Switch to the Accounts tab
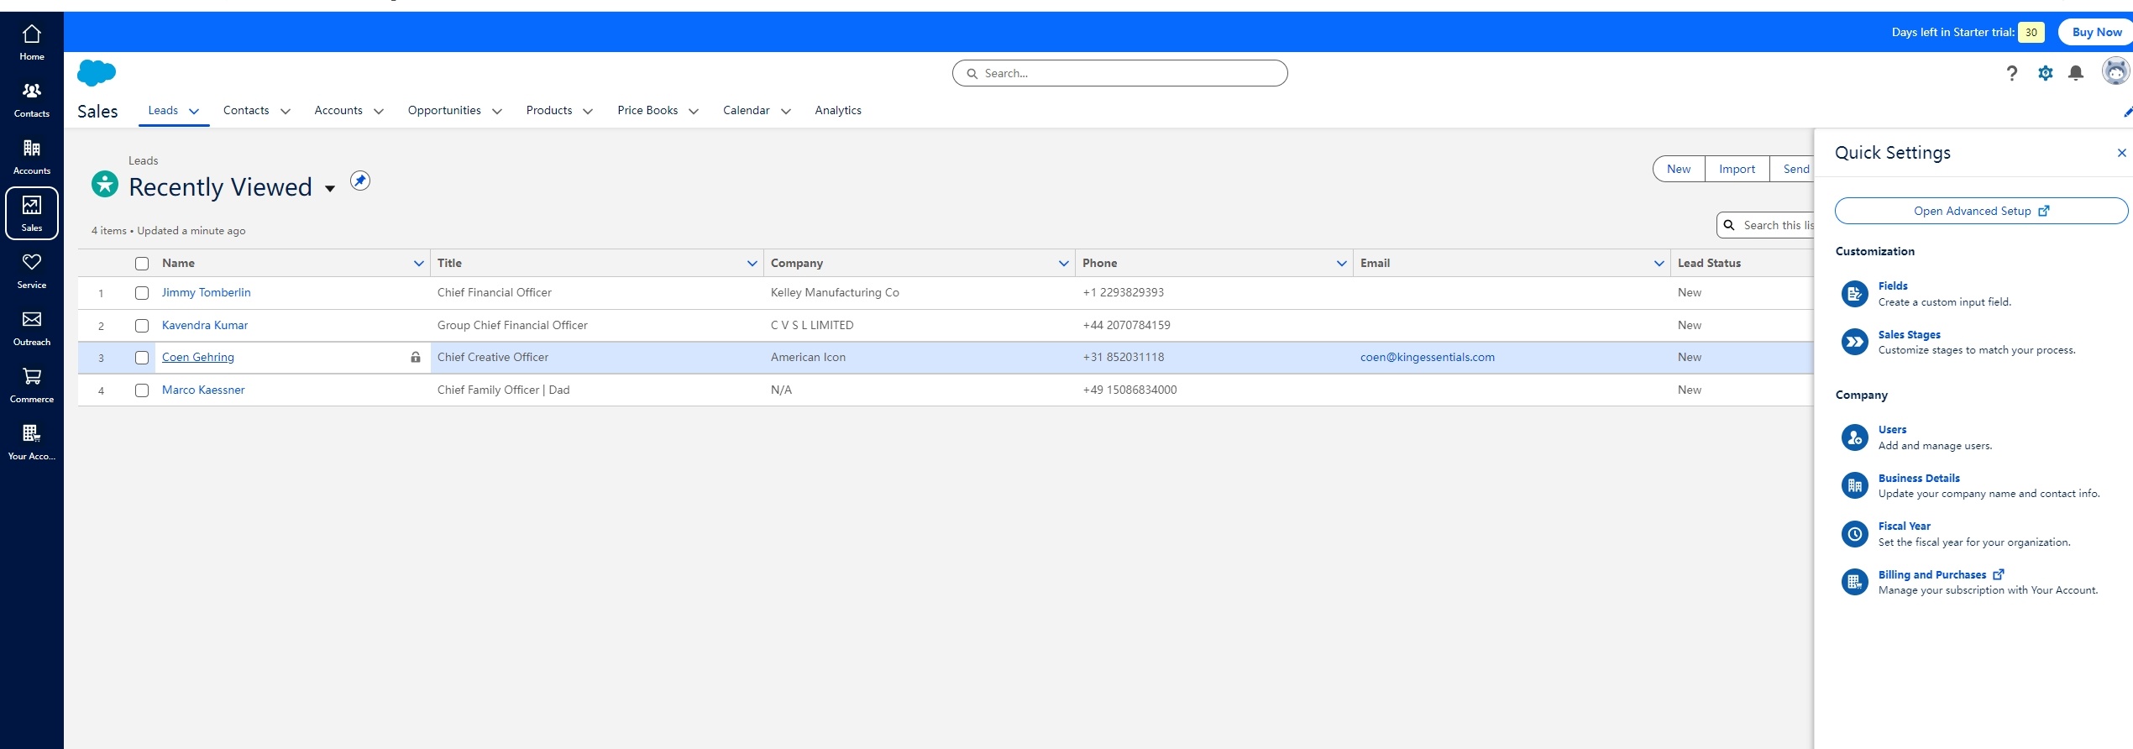The image size is (2133, 749). [x=338, y=110]
